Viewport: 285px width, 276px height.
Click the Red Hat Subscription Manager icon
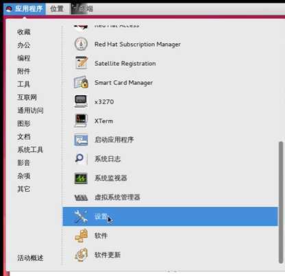point(81,44)
